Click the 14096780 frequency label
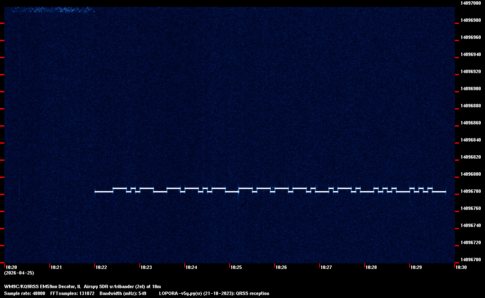The width and height of the screenshot is (485, 298). [470, 191]
